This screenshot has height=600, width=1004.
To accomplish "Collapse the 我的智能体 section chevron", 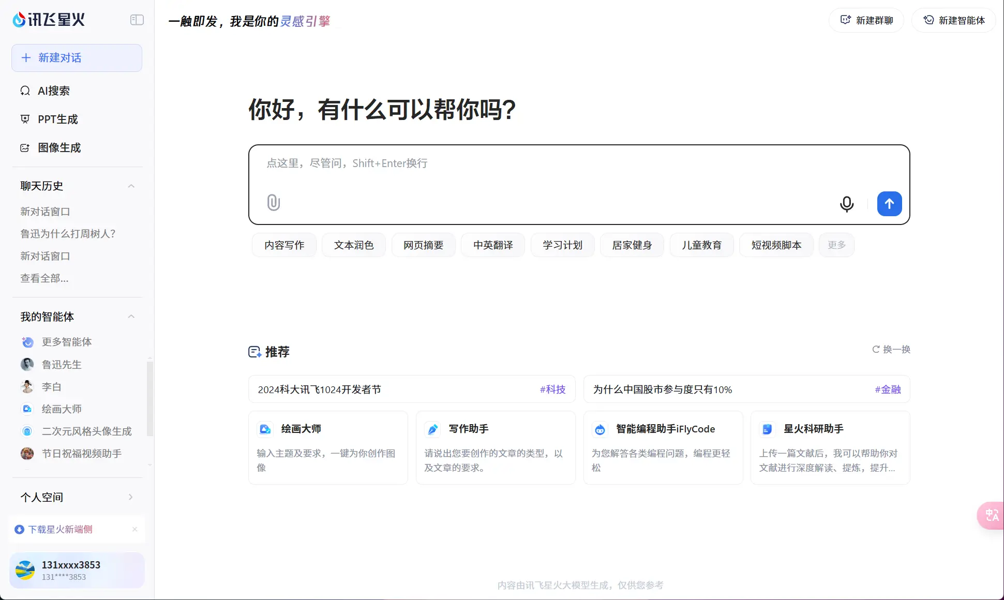I will click(131, 317).
